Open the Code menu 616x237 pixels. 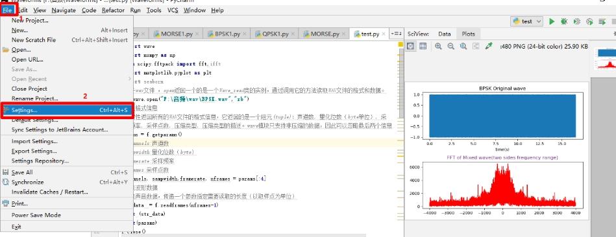pyautogui.click(x=89, y=10)
